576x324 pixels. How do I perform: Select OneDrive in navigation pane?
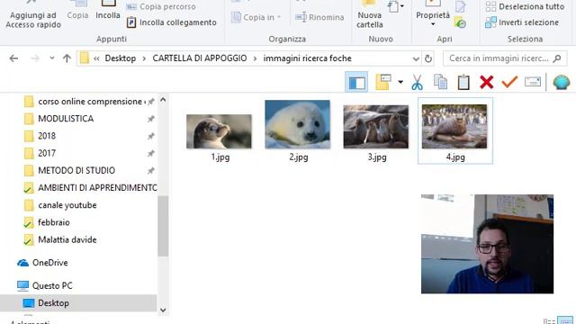click(50, 263)
